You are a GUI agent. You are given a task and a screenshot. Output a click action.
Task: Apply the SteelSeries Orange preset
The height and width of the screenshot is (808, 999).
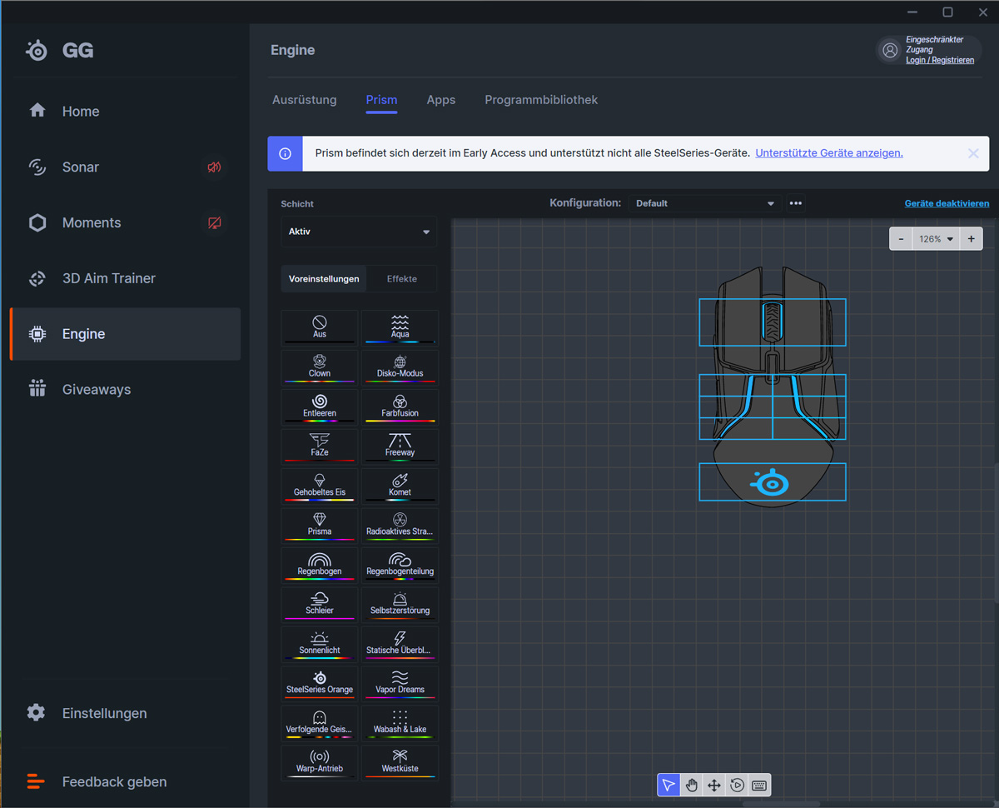point(320,683)
